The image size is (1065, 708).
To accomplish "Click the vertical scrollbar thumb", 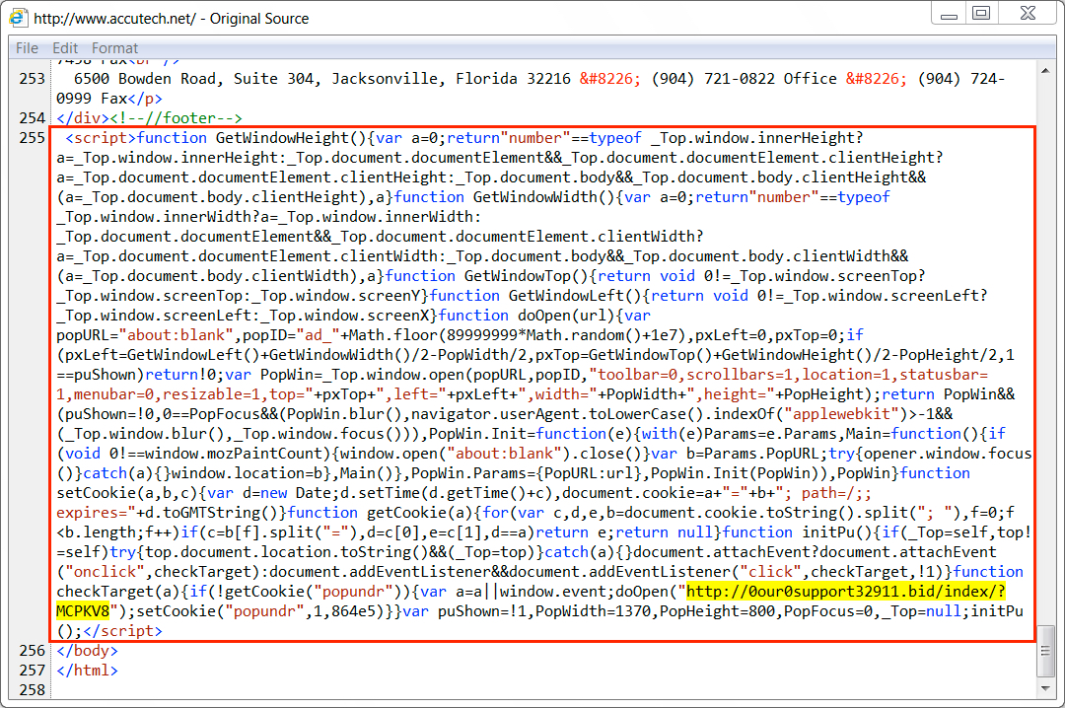I will (x=1045, y=651).
